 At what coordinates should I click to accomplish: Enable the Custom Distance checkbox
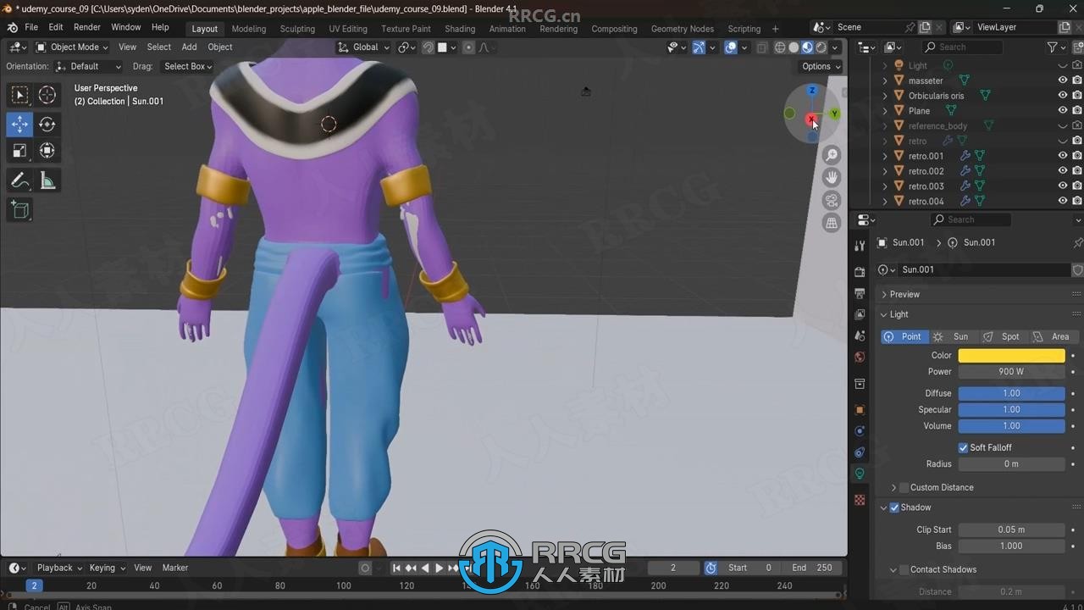pos(904,487)
